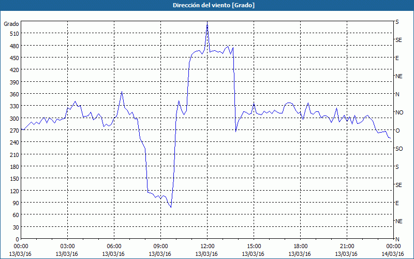
Task: Click the 480 value on the degree axis
Action: [14, 46]
